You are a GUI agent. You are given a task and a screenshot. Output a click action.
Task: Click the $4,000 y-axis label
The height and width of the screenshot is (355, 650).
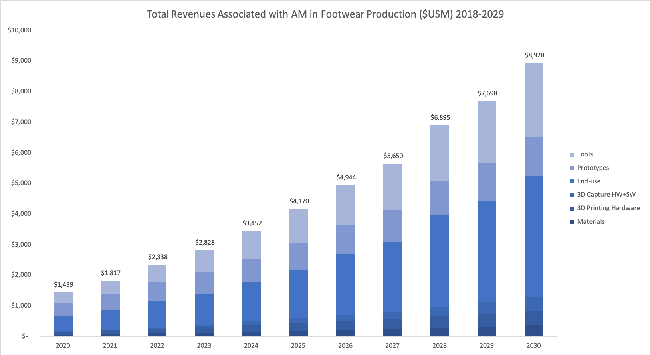[21, 213]
